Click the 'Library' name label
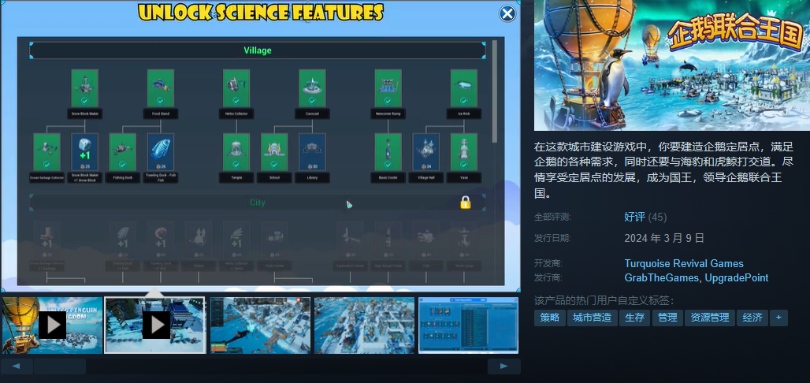 (x=312, y=178)
